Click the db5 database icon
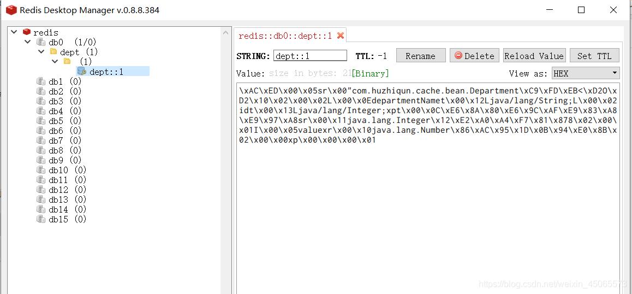The image size is (632, 294). coord(41,121)
